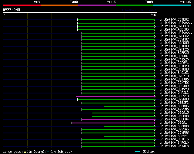Select the UniRef100_Q5YJL8 label
194x154 pixels.
pyautogui.click(x=174, y=146)
